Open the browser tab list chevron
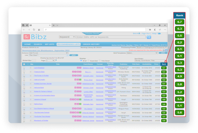Viewport: 198px width, 133px height. click(57, 25)
